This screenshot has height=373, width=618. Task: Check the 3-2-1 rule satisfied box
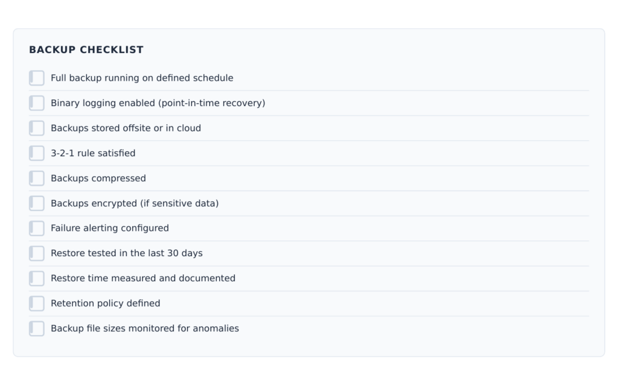(37, 153)
